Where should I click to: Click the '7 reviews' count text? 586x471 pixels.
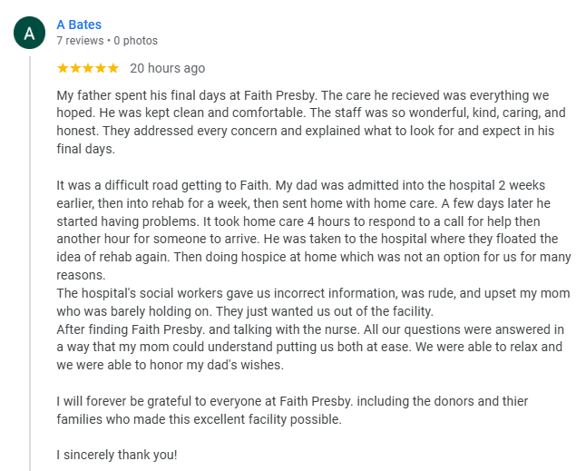tap(80, 41)
